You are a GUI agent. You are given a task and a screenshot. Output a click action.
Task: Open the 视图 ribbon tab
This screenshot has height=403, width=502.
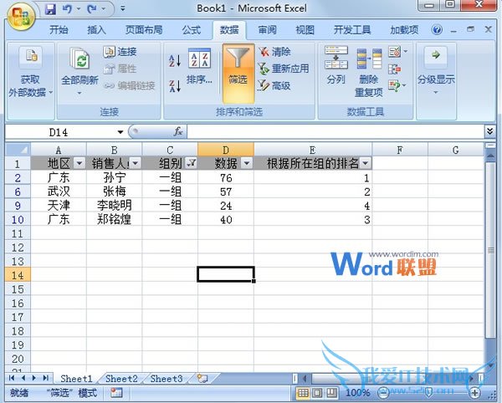(305, 30)
